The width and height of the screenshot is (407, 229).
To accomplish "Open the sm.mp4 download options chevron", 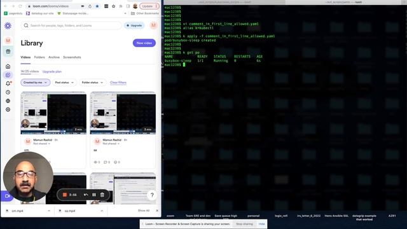I will coord(49,211).
